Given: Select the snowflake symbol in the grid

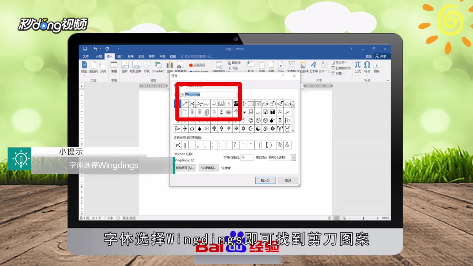Looking at the screenshot, I should [207, 129].
